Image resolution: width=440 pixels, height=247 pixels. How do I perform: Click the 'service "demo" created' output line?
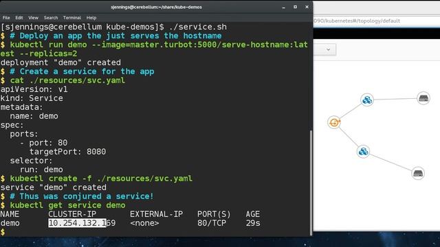click(54, 187)
